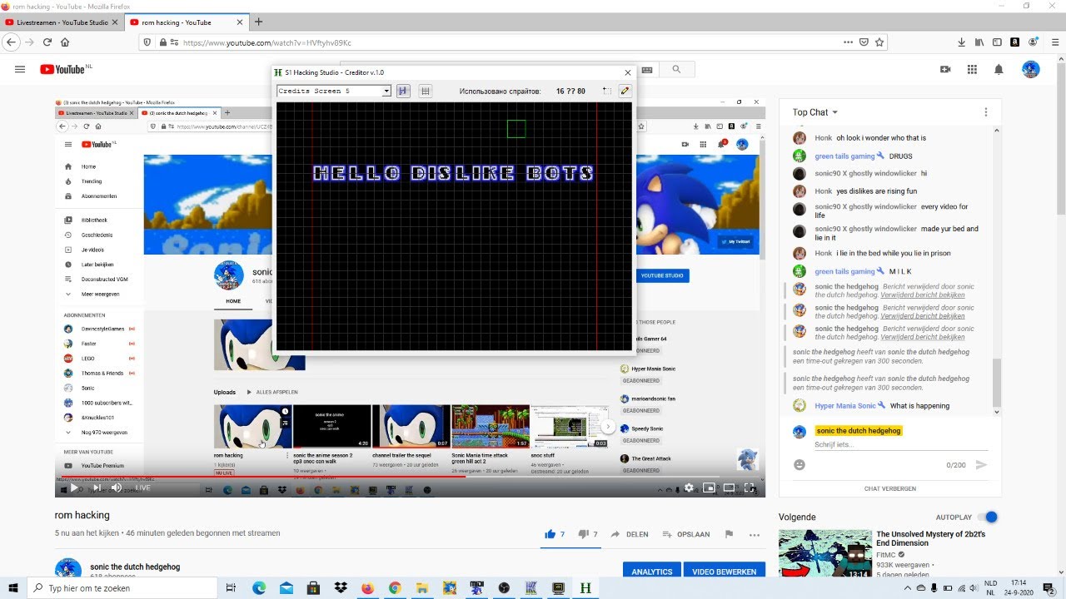Open YouTube apps grid icon
Image resolution: width=1066 pixels, height=599 pixels.
972,70
